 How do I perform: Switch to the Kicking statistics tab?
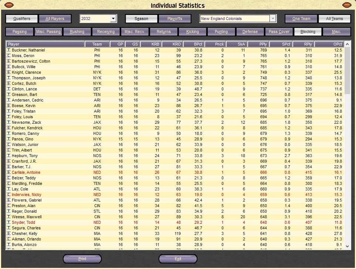192,31
